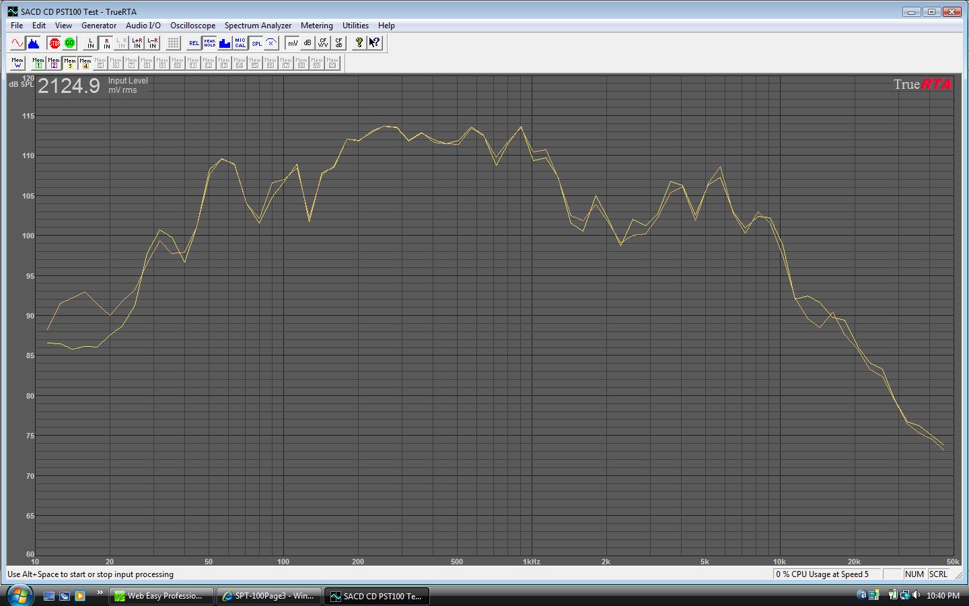The width and height of the screenshot is (969, 606).
Task: Click the Mem W workspace memory icon
Action: click(17, 63)
